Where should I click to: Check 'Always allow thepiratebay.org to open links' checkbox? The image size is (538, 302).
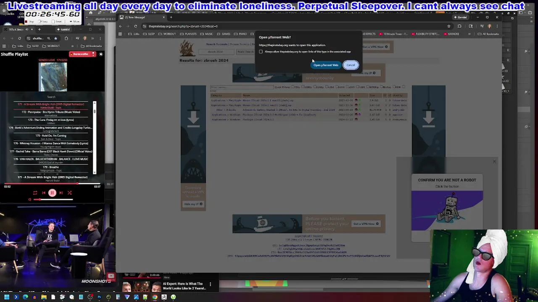tap(261, 52)
